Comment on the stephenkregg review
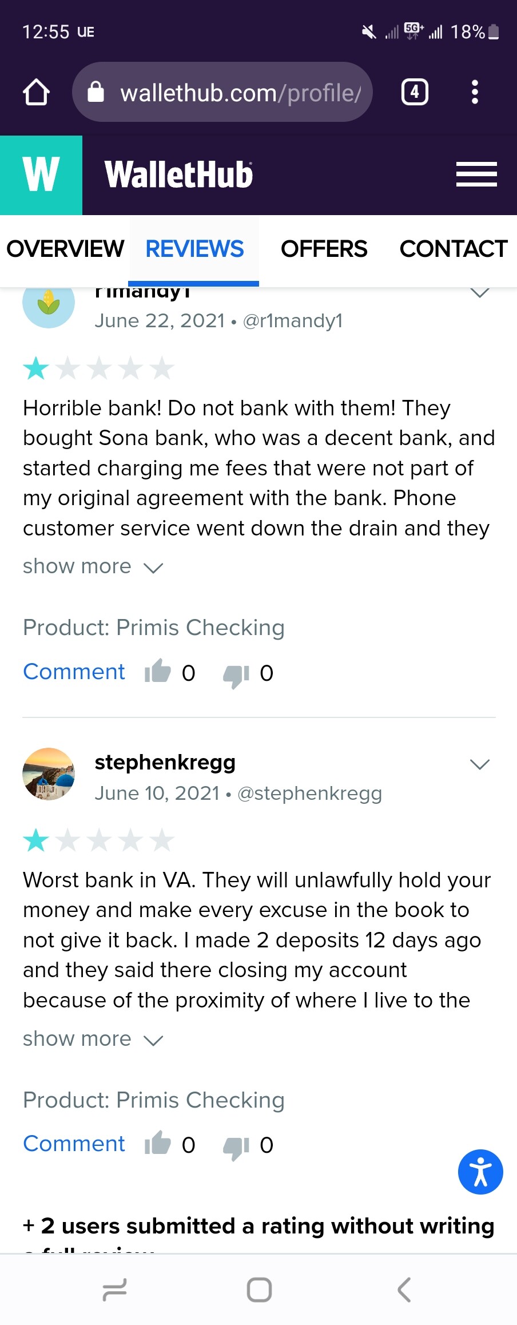 click(74, 1144)
